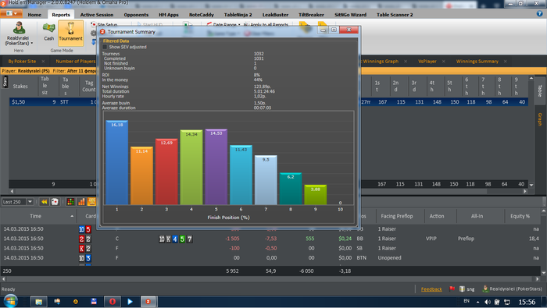The width and height of the screenshot is (547, 308).
Task: Open the Active Session tab
Action: click(x=97, y=15)
